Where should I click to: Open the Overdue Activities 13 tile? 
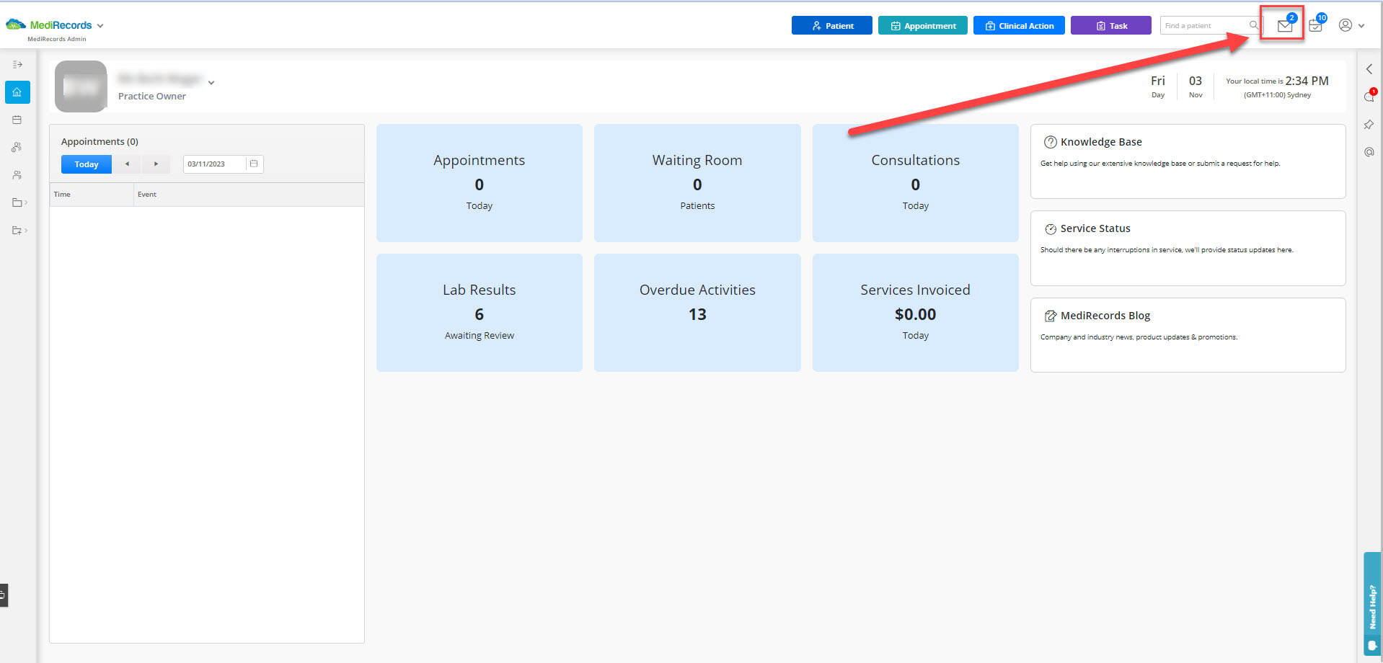(x=697, y=313)
